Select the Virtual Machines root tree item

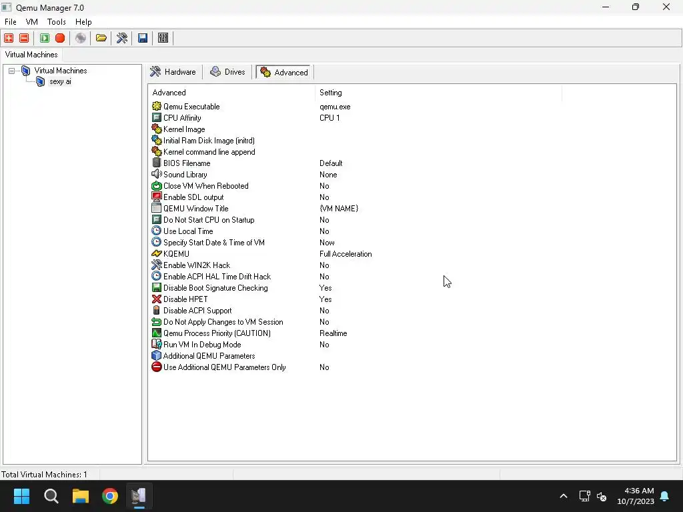click(61, 71)
